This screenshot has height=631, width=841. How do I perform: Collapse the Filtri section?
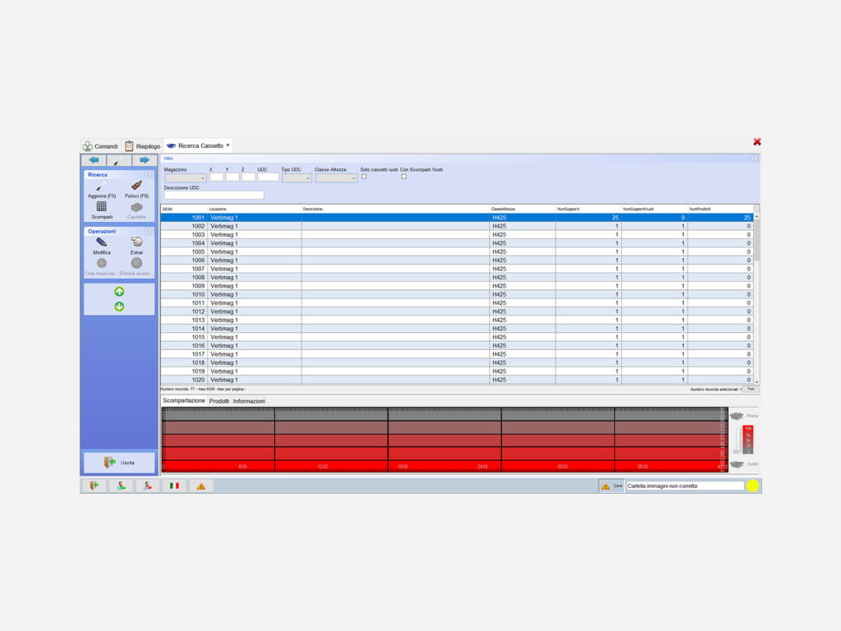tap(754, 159)
